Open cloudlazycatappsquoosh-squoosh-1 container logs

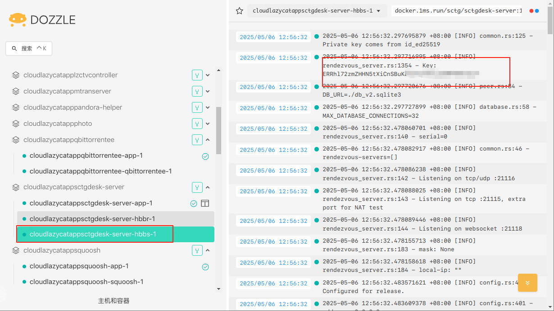coord(86,282)
